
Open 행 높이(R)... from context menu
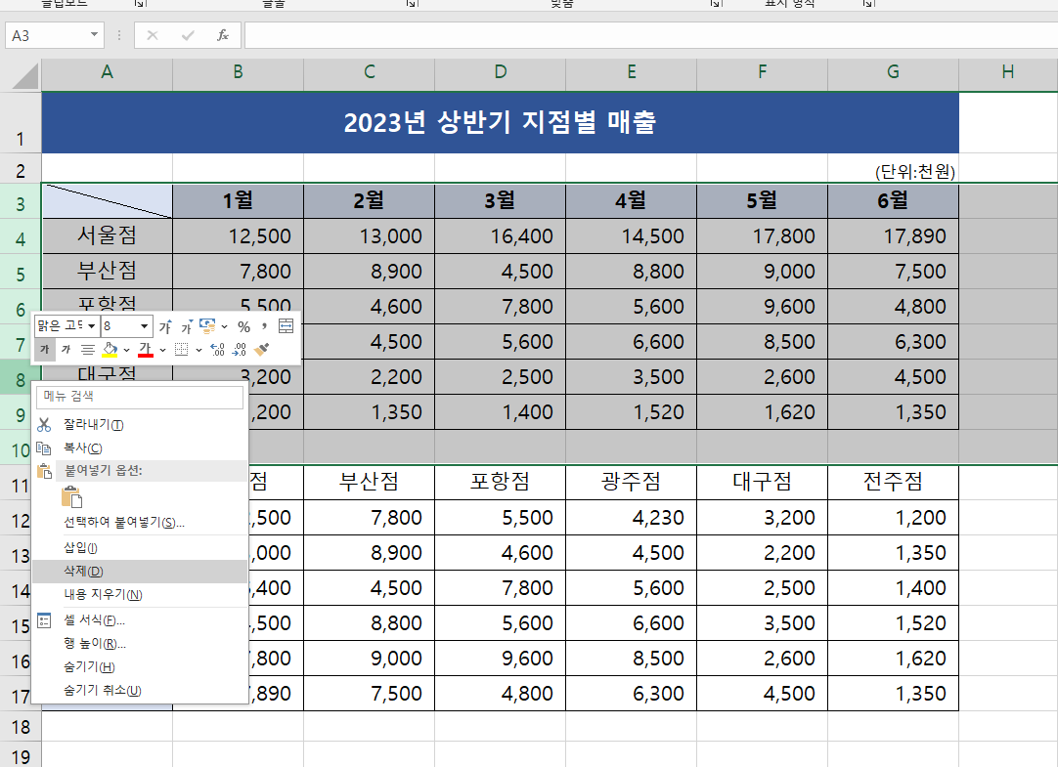[x=140, y=644]
